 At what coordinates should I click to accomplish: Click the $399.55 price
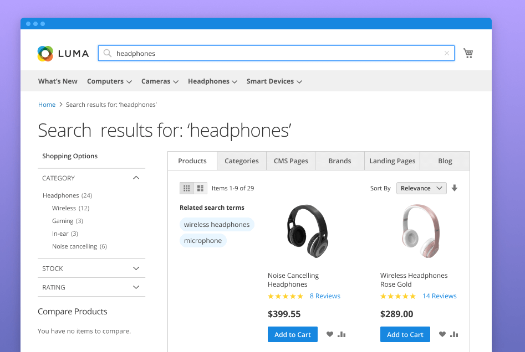(x=284, y=314)
